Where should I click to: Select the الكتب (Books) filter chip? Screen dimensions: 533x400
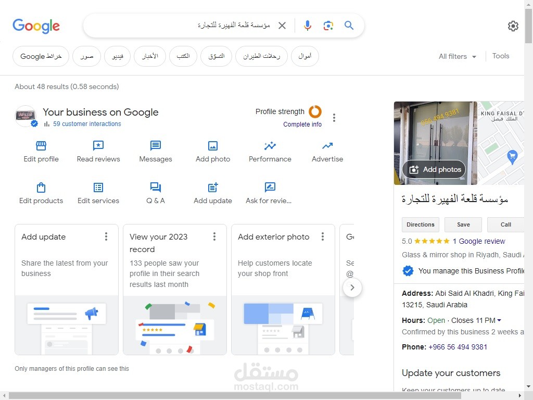pos(183,56)
